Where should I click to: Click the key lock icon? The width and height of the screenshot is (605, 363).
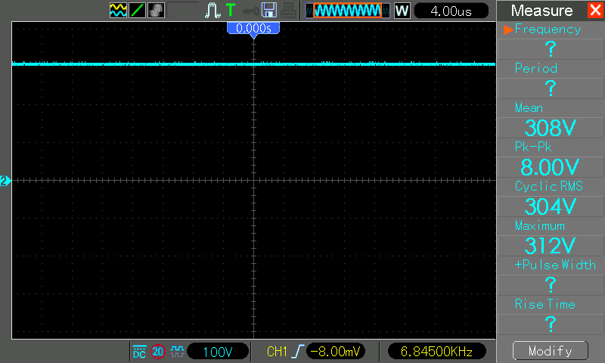click(x=248, y=11)
